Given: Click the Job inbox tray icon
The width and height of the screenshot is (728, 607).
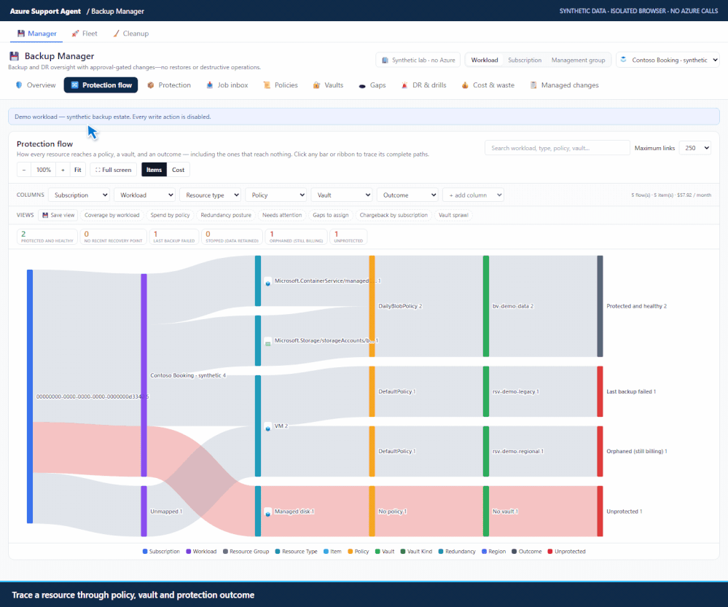Looking at the screenshot, I should coord(210,85).
